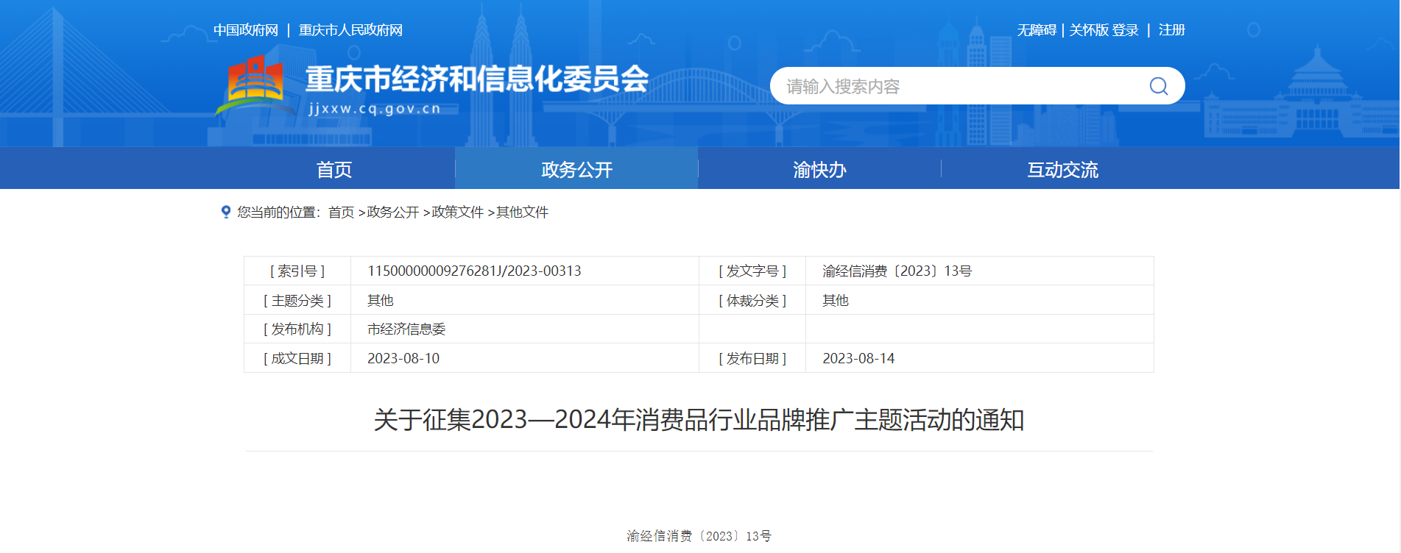This screenshot has width=1401, height=553.
Task: Switch to 关怀版 care mode
Action: (1088, 30)
